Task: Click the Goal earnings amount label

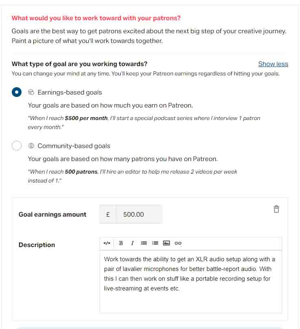Action: coord(52,215)
